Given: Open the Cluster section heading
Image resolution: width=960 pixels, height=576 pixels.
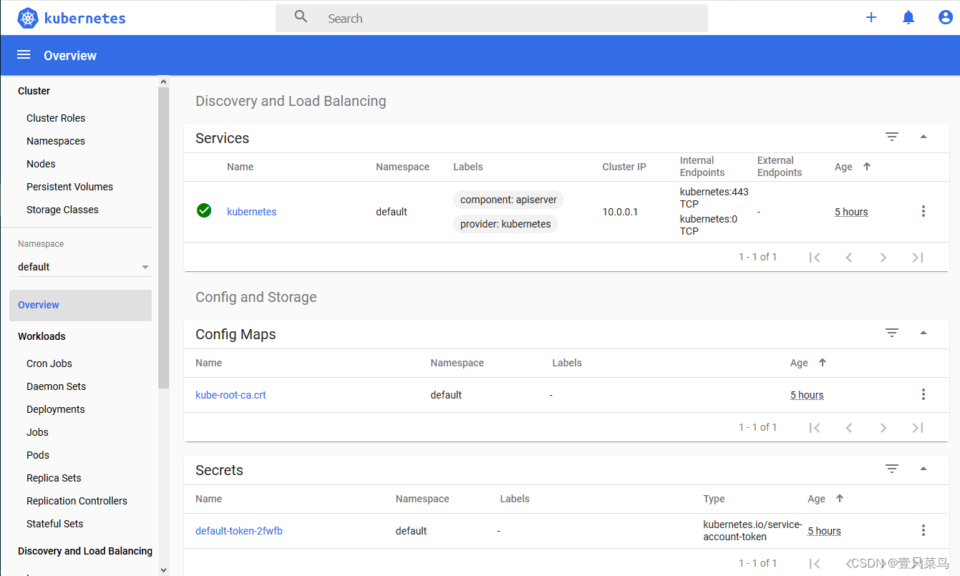Looking at the screenshot, I should click(34, 91).
